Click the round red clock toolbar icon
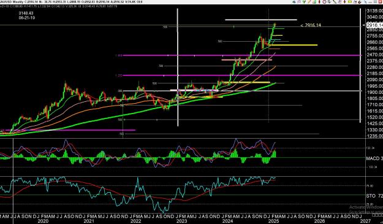The height and width of the screenshot is (224, 383). [324, 2]
